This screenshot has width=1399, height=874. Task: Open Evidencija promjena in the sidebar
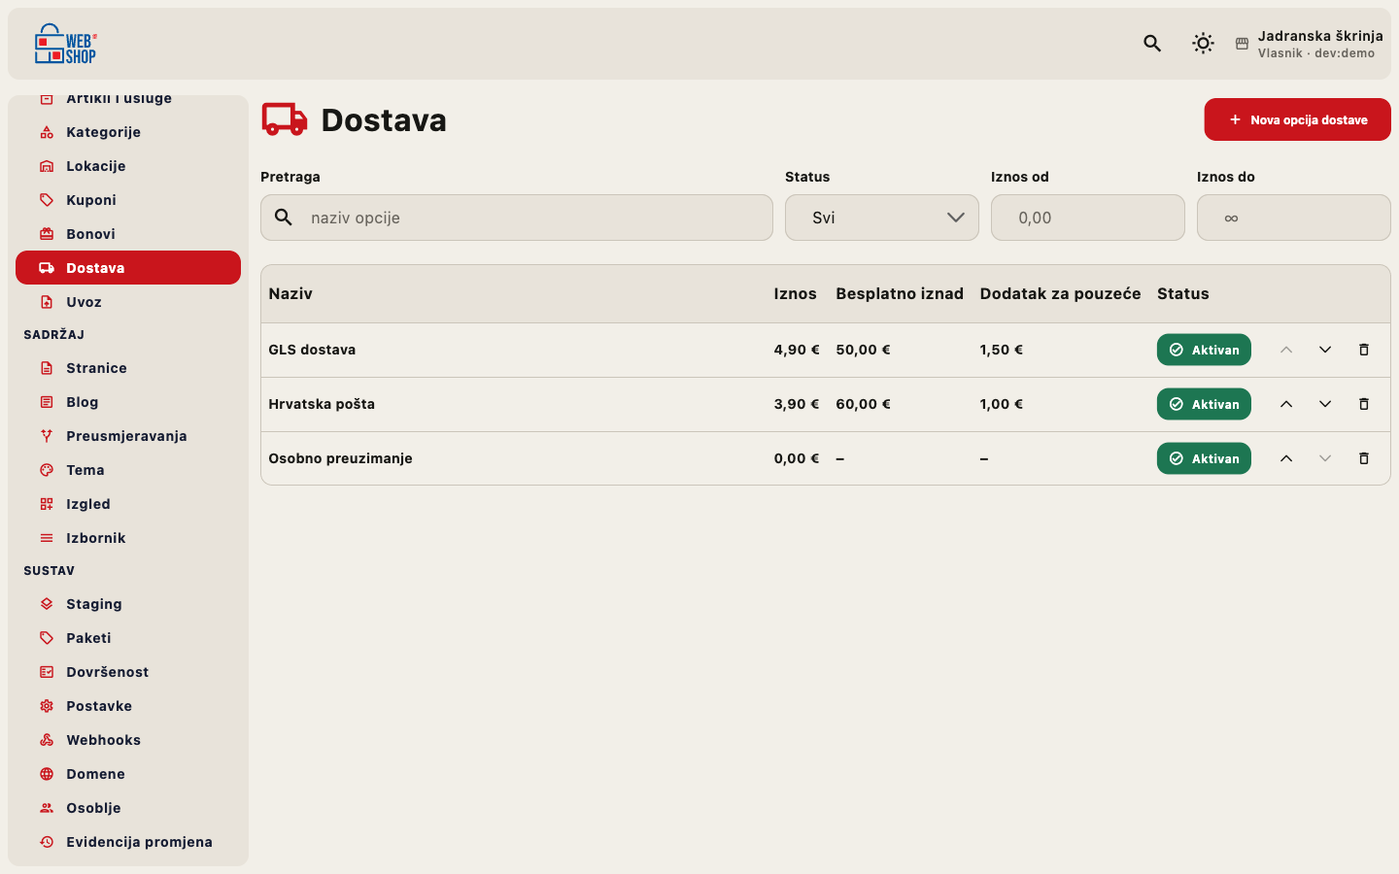(x=128, y=842)
